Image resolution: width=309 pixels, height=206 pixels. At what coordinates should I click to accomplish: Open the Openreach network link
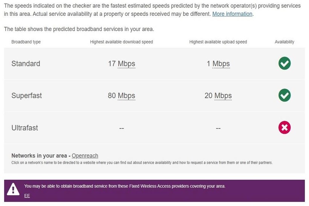[x=85, y=156]
